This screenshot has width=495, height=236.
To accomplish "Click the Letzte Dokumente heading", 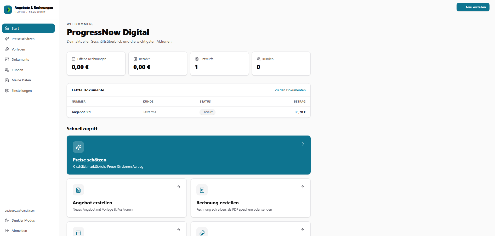I will 88,90.
